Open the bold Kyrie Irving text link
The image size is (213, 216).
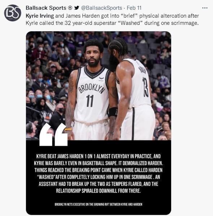[40, 16]
